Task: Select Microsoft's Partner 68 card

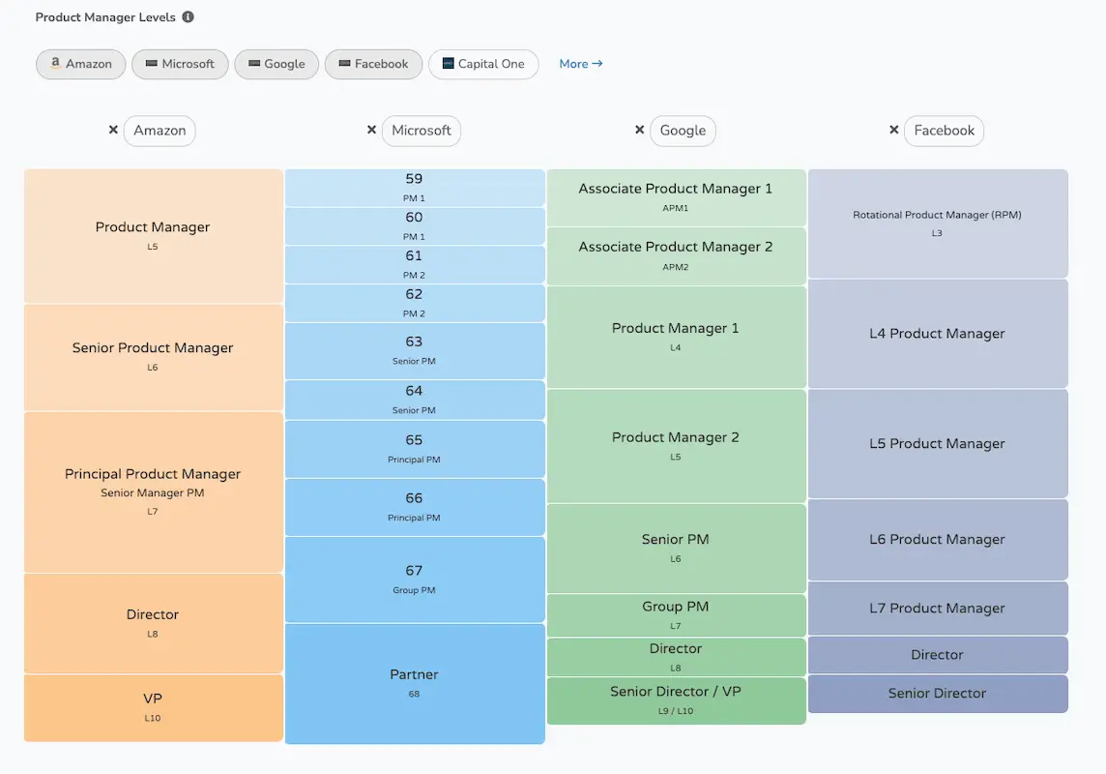Action: (x=415, y=683)
